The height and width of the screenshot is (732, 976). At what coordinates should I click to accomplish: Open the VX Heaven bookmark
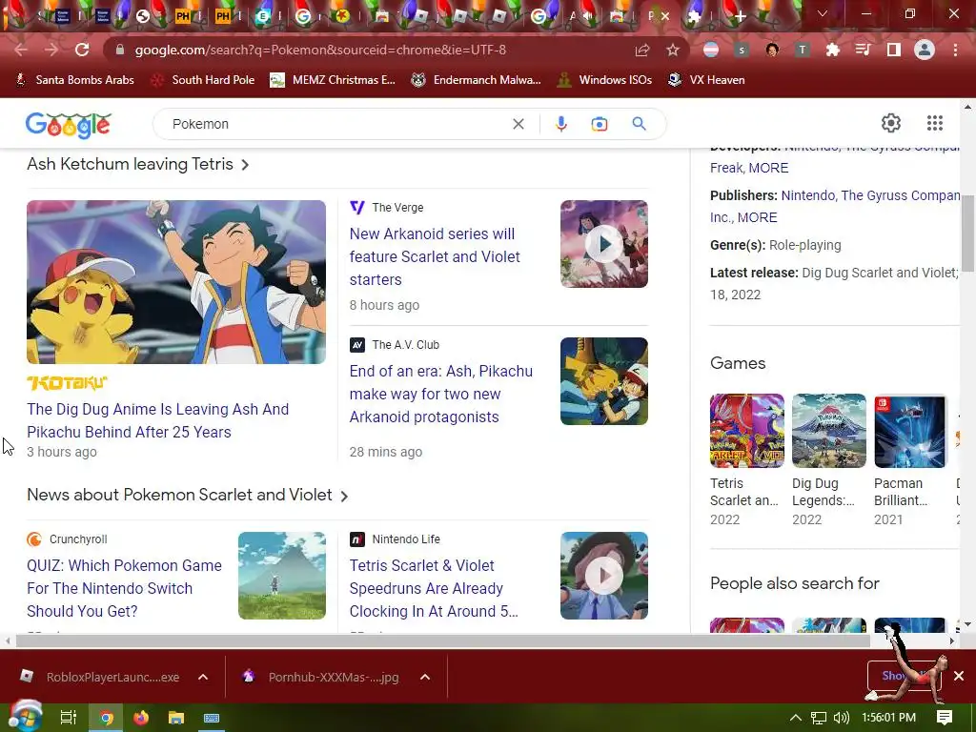click(x=706, y=80)
